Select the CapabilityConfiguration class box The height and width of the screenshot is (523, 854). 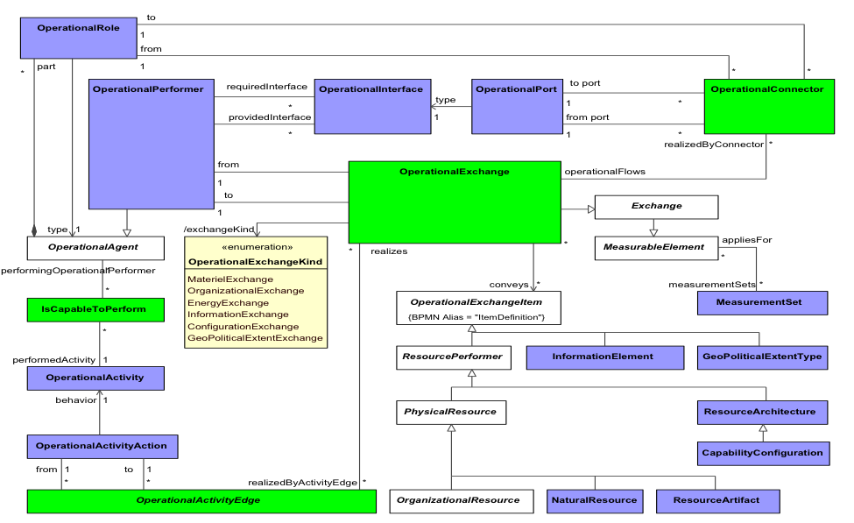[x=762, y=453]
